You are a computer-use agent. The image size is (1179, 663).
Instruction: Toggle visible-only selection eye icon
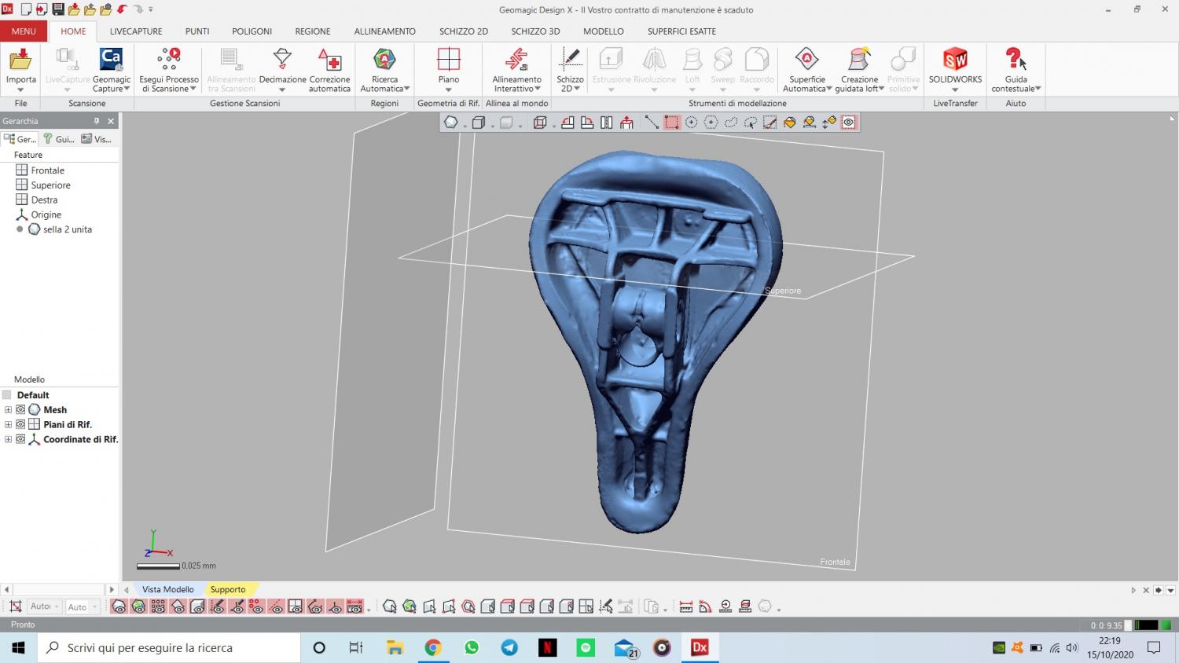click(x=849, y=123)
